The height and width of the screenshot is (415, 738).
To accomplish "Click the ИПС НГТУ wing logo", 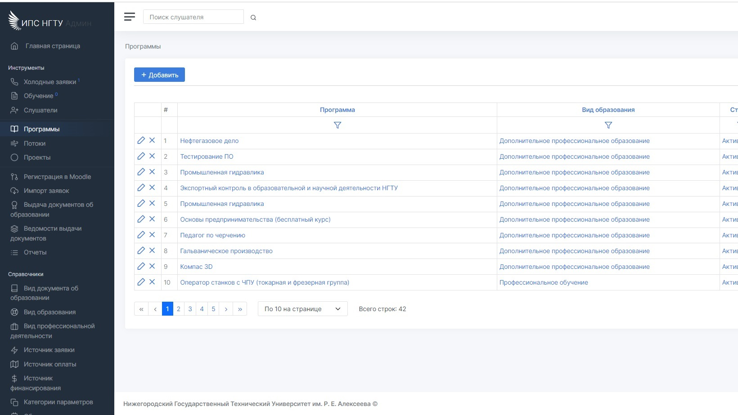I will 14,20.
